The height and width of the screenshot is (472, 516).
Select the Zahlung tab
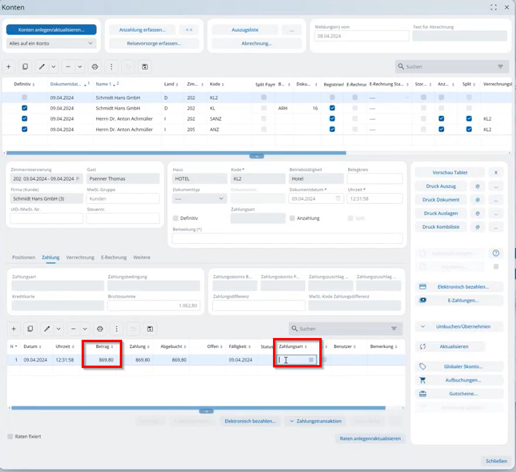pos(50,257)
